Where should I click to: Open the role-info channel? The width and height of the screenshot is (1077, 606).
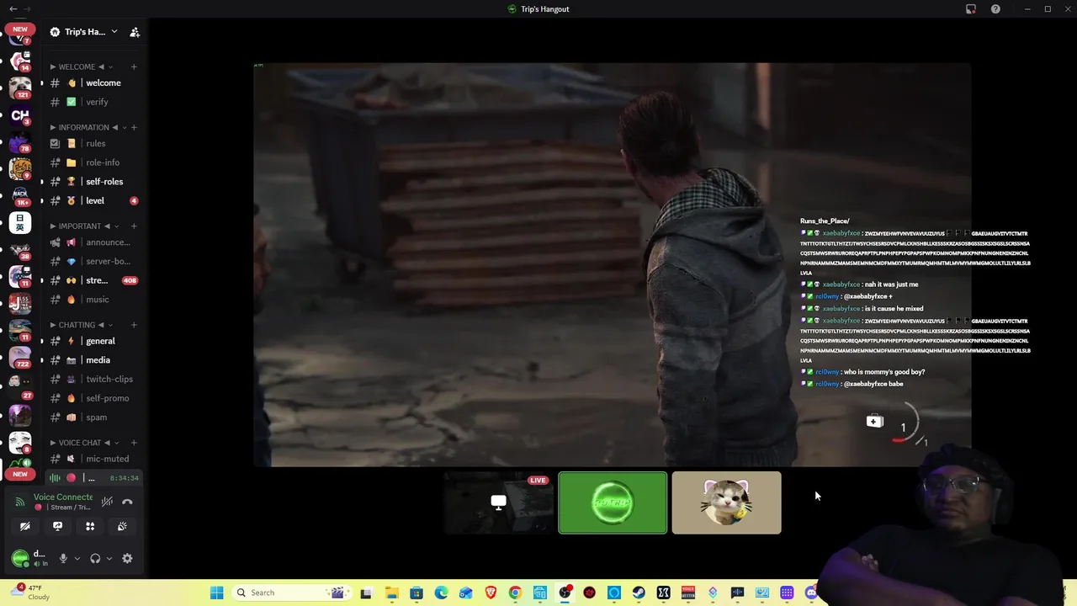pyautogui.click(x=94, y=162)
